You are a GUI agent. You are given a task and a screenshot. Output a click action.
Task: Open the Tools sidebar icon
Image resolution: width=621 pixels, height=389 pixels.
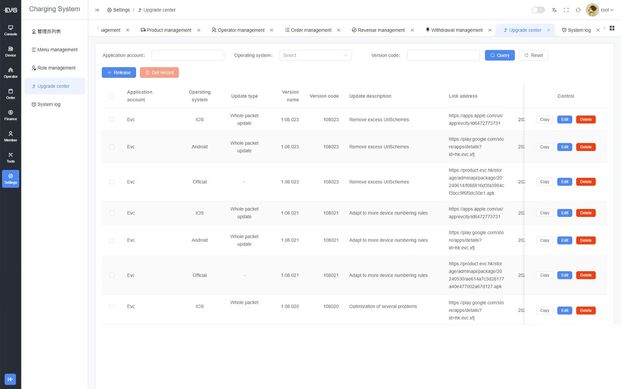click(10, 158)
